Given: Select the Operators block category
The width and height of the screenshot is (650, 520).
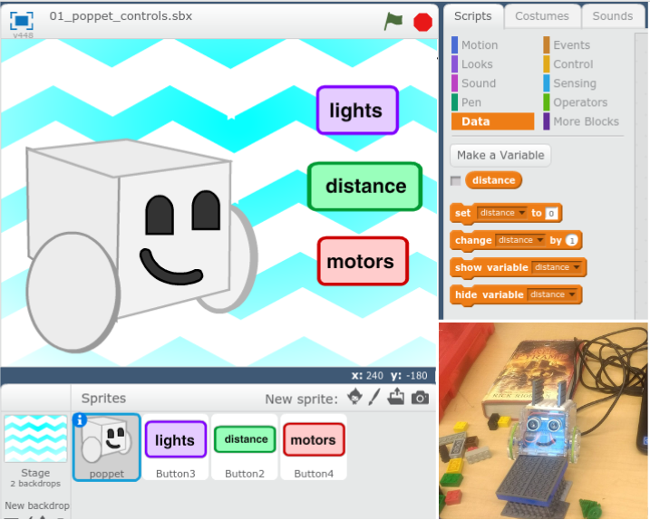Looking at the screenshot, I should 576,102.
